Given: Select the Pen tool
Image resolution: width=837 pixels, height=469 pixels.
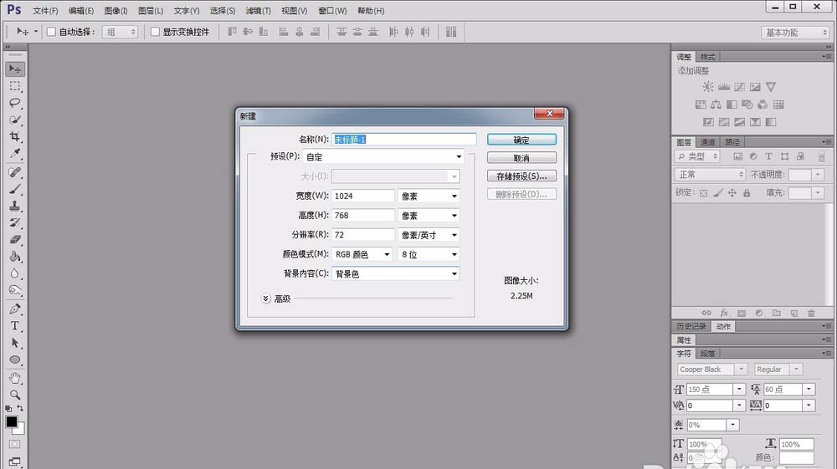Looking at the screenshot, I should (15, 309).
